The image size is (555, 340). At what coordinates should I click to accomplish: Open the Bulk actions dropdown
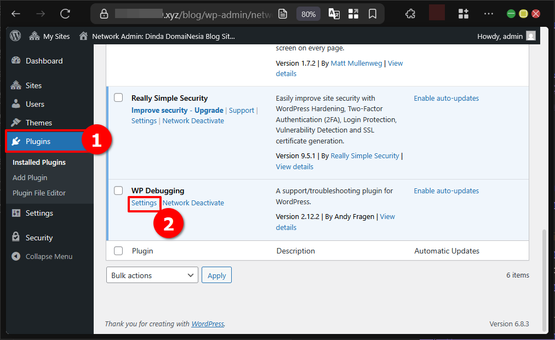152,275
